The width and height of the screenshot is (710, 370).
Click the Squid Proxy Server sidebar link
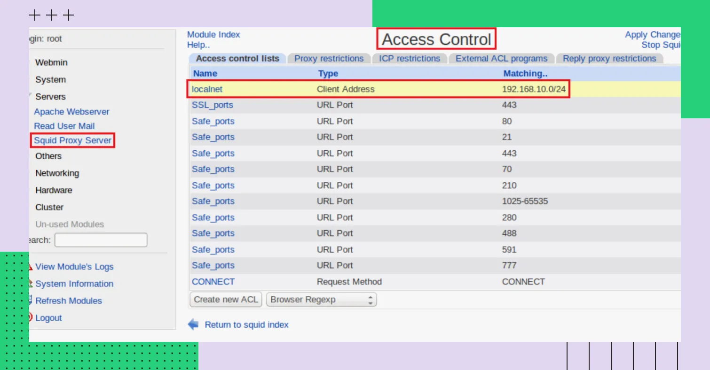coord(72,140)
